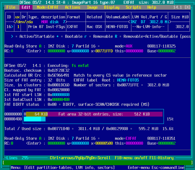Click the FAT DIRTY status line

pyautogui.click(x=77, y=104)
